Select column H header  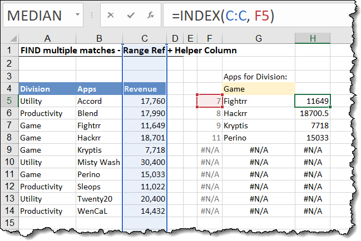(312, 38)
